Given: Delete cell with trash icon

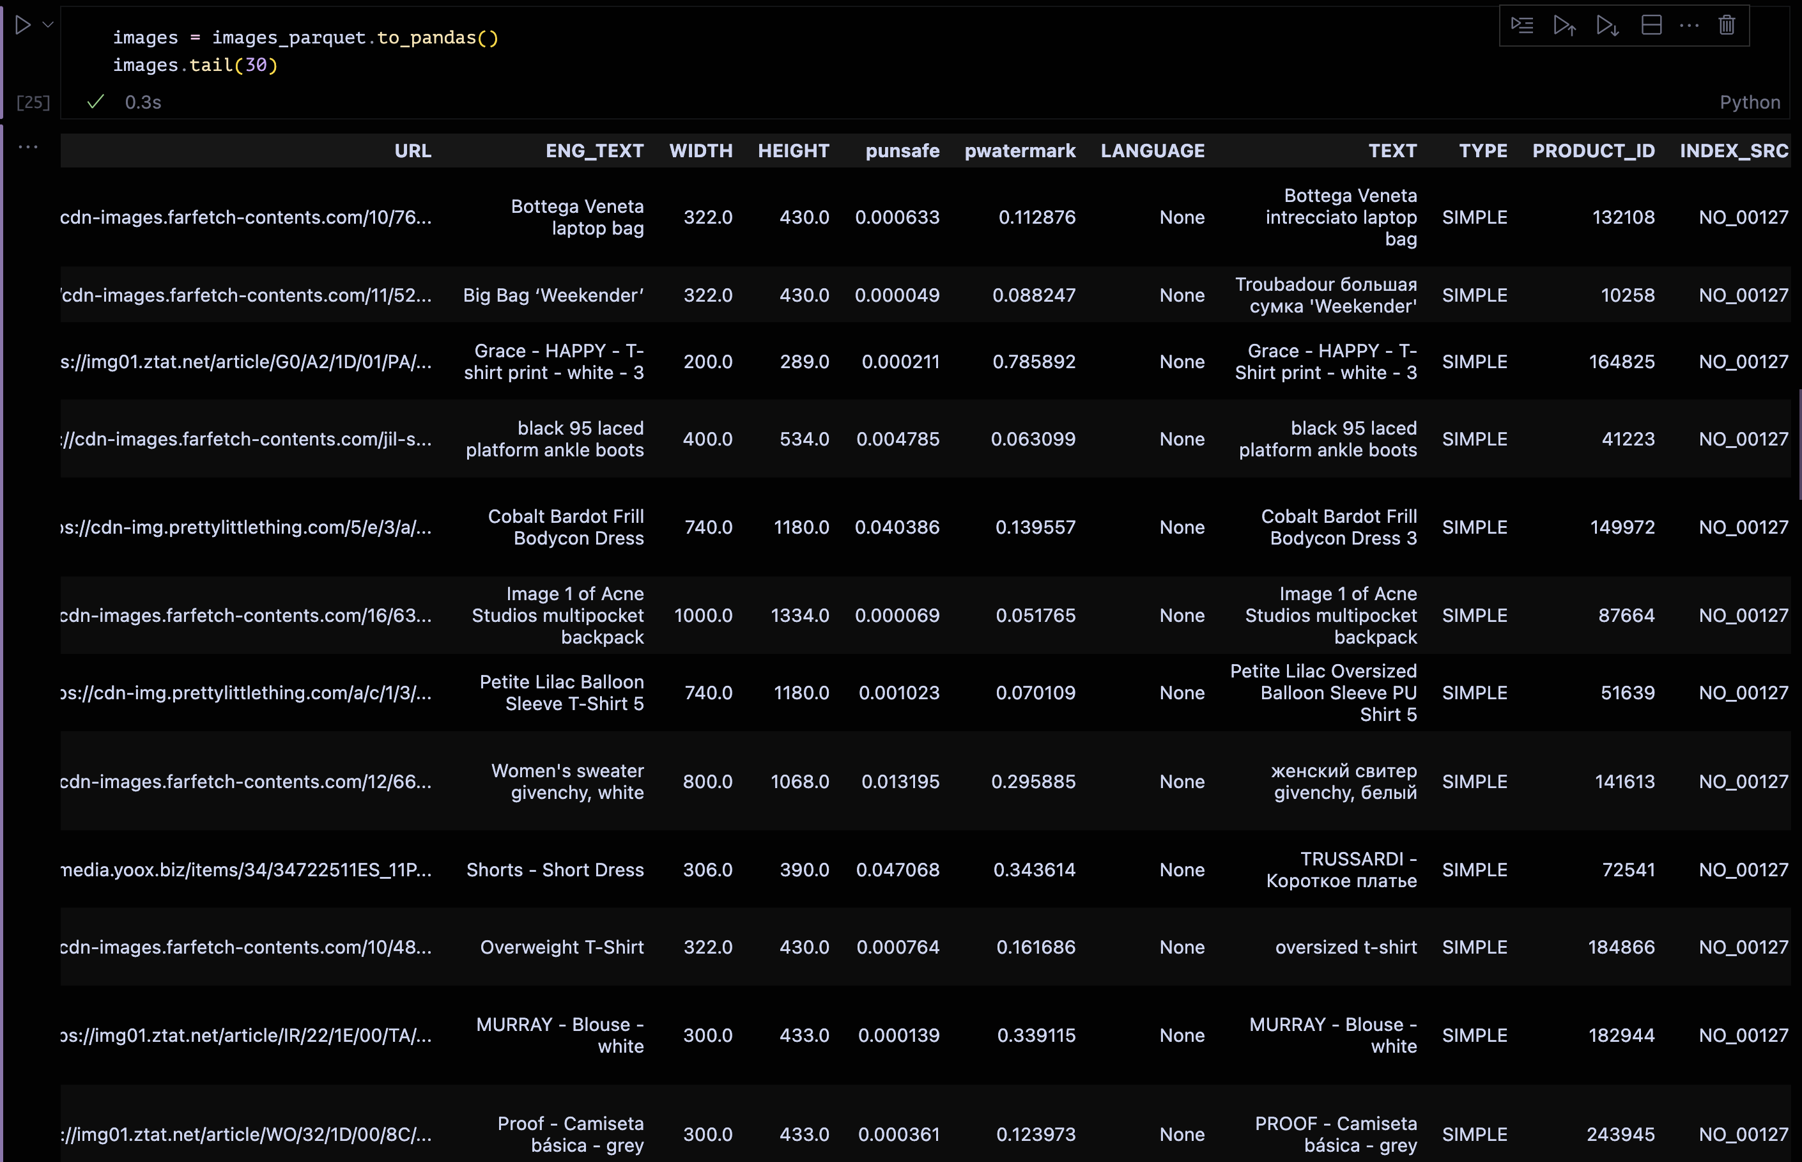Looking at the screenshot, I should (1727, 26).
